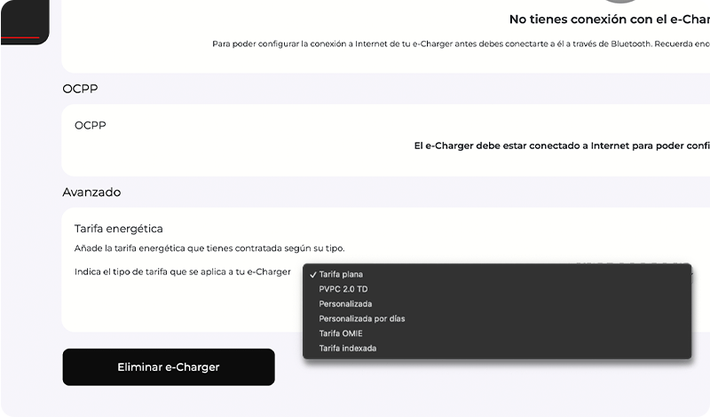
Task: Click the checkmark beside Tarifa plana
Action: tap(313, 274)
